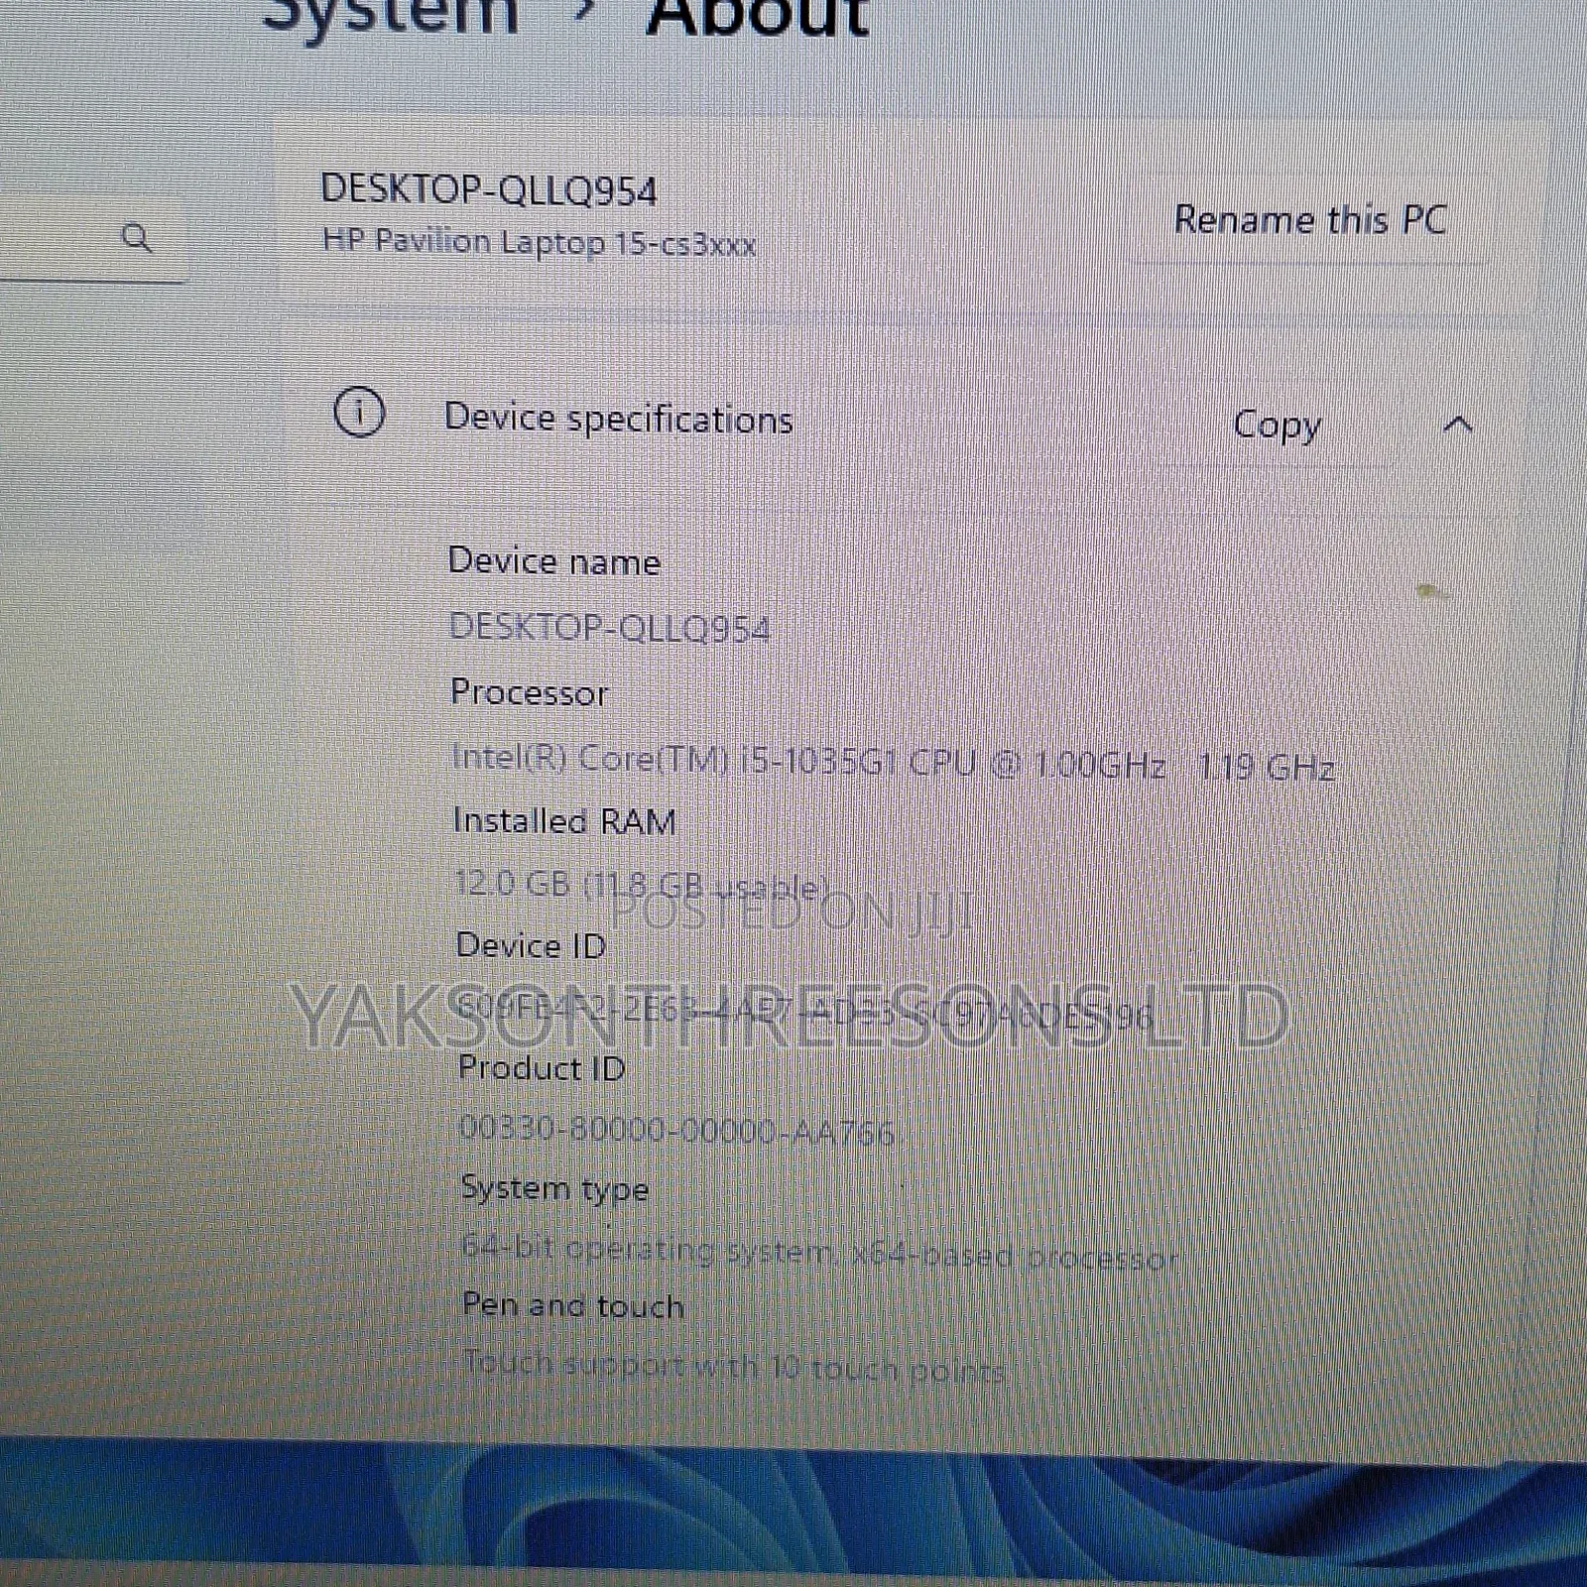This screenshot has height=1587, width=1587.
Task: Copy the device specifications
Action: click(x=1277, y=426)
